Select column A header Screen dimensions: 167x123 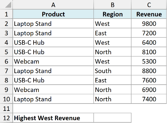point(53,5)
